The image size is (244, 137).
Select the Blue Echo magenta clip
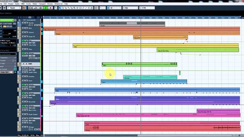(218, 111)
